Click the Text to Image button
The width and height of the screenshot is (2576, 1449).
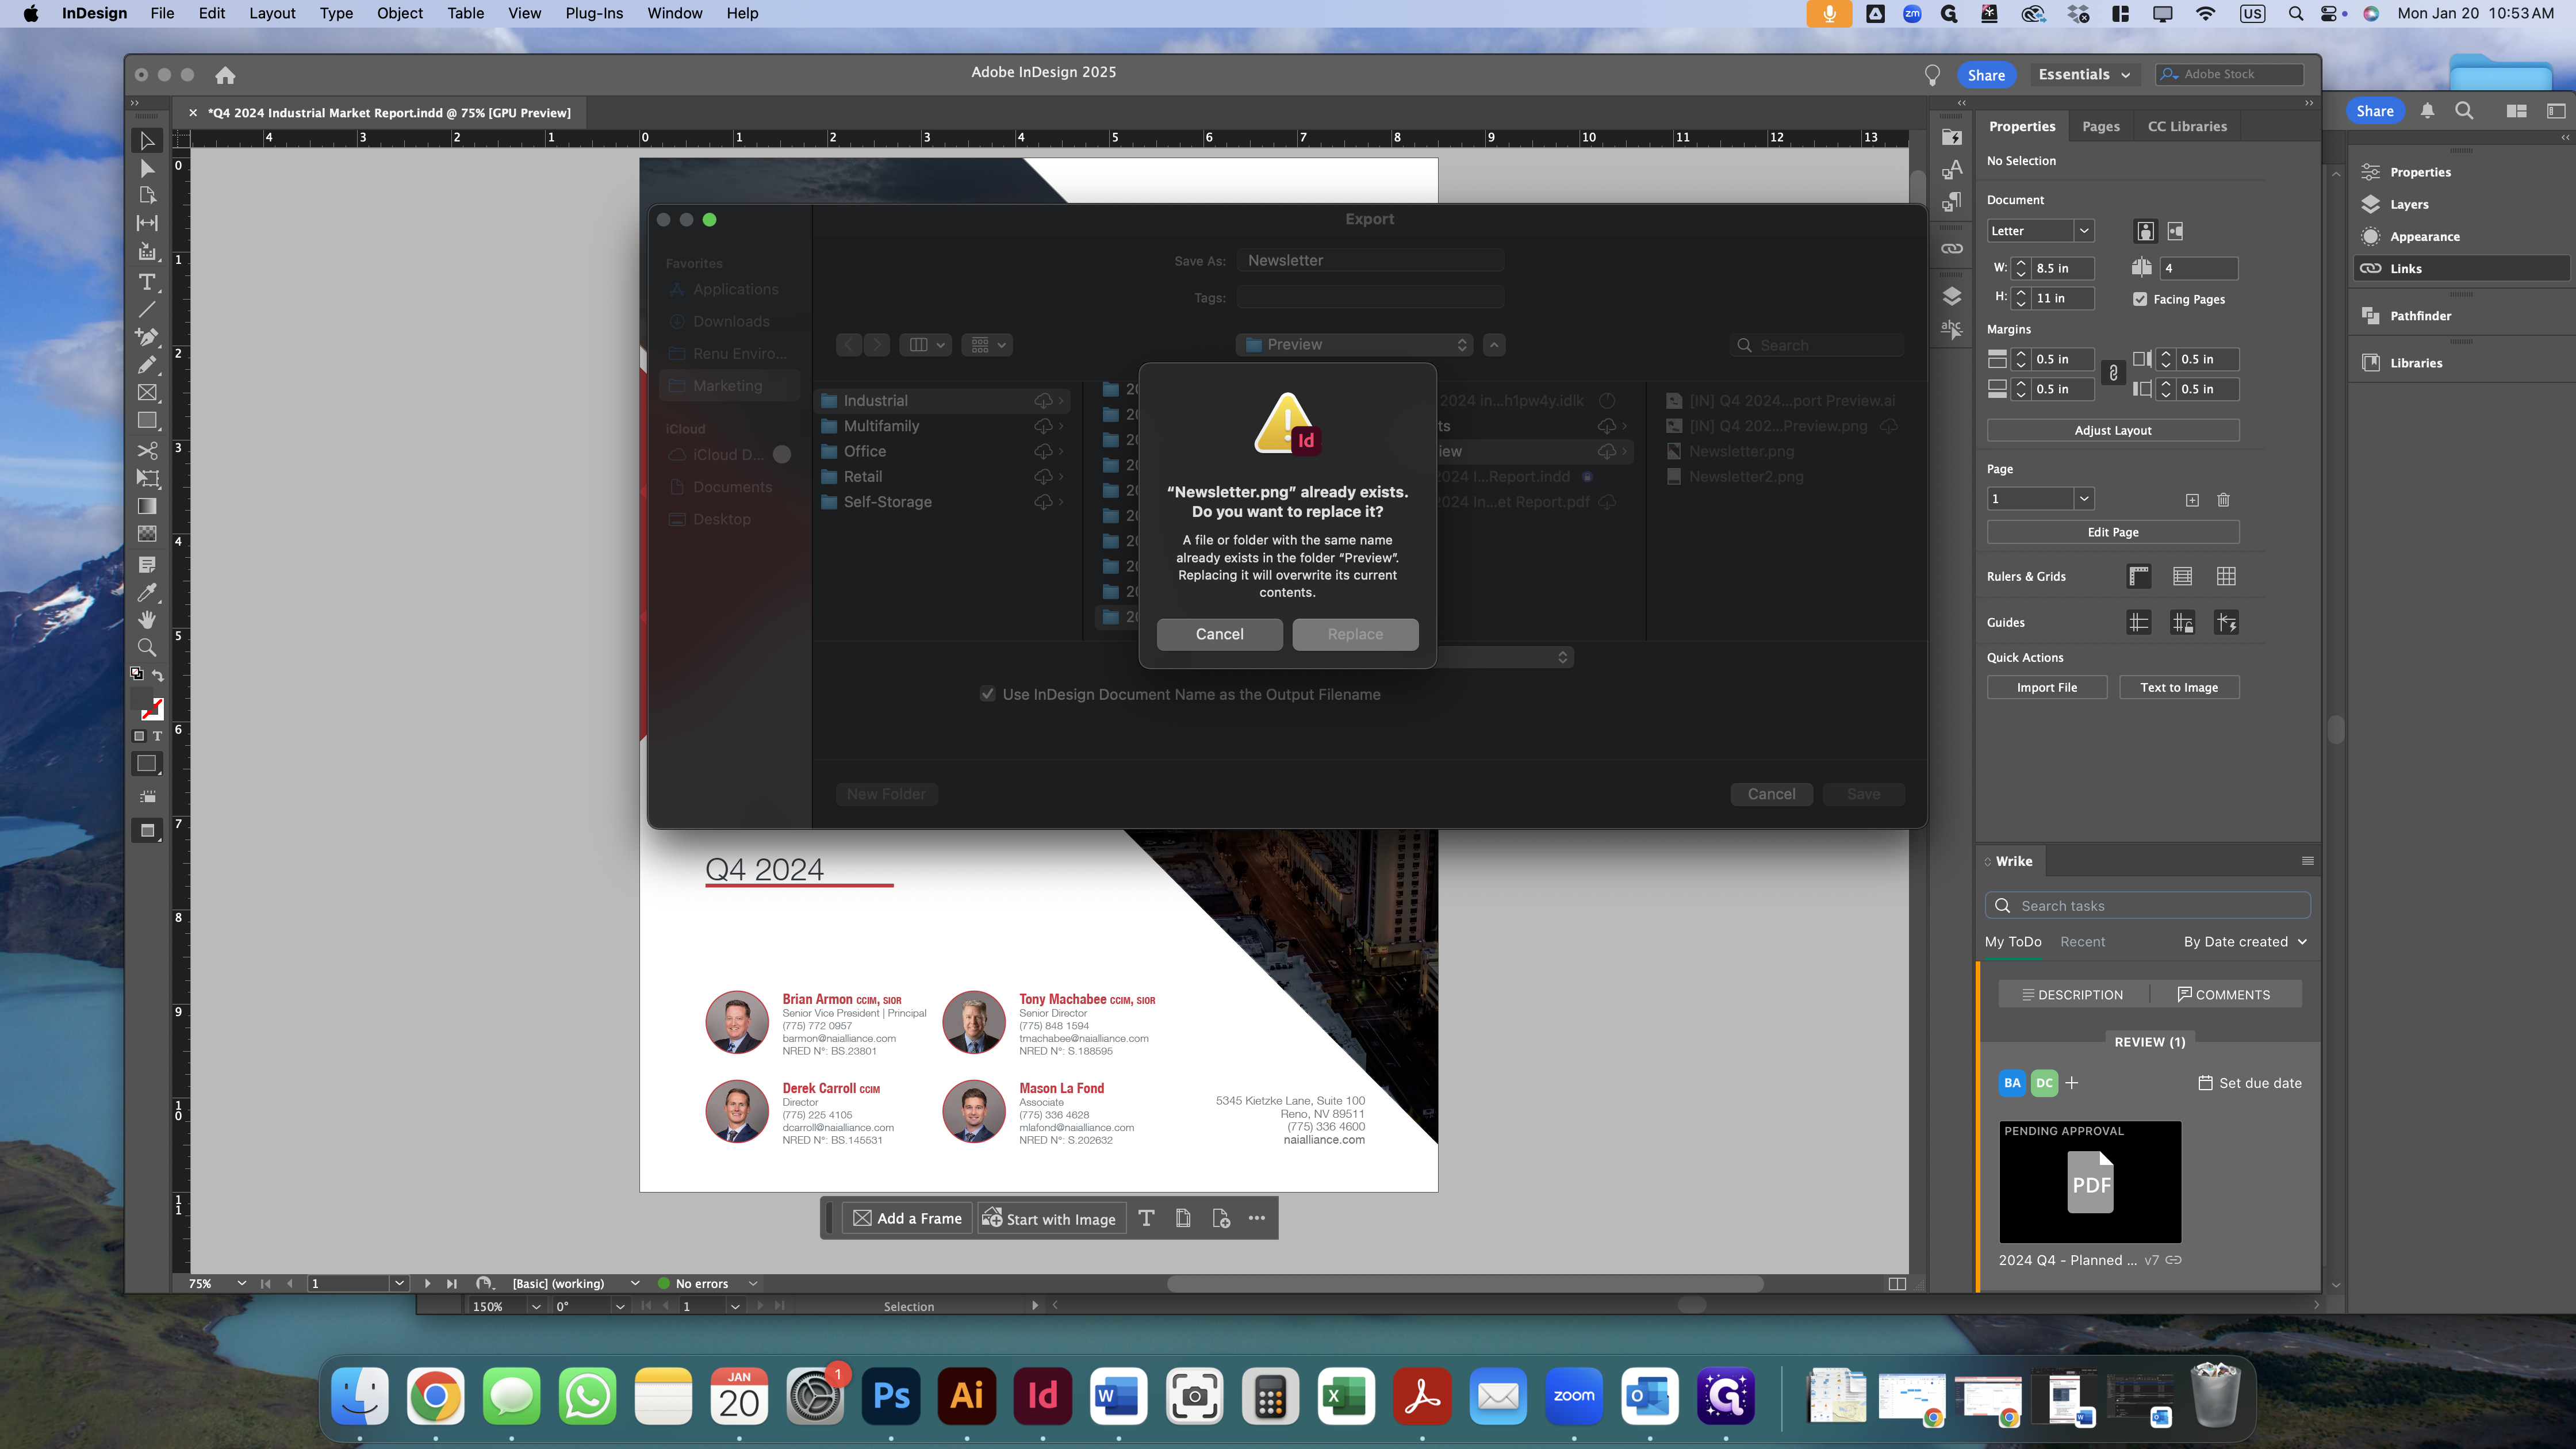[2179, 687]
